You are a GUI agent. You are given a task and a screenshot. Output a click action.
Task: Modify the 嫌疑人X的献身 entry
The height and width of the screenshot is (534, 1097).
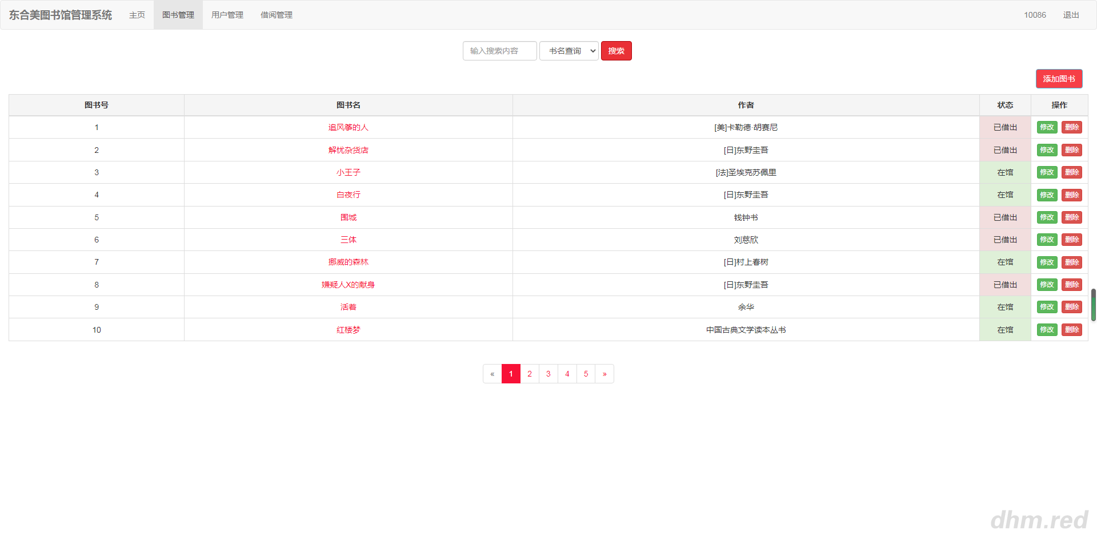pyautogui.click(x=1047, y=285)
